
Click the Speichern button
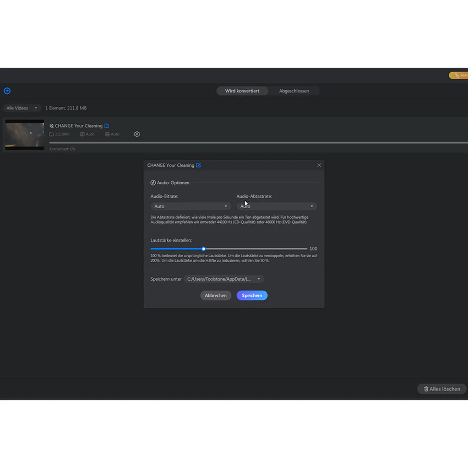[x=252, y=296]
